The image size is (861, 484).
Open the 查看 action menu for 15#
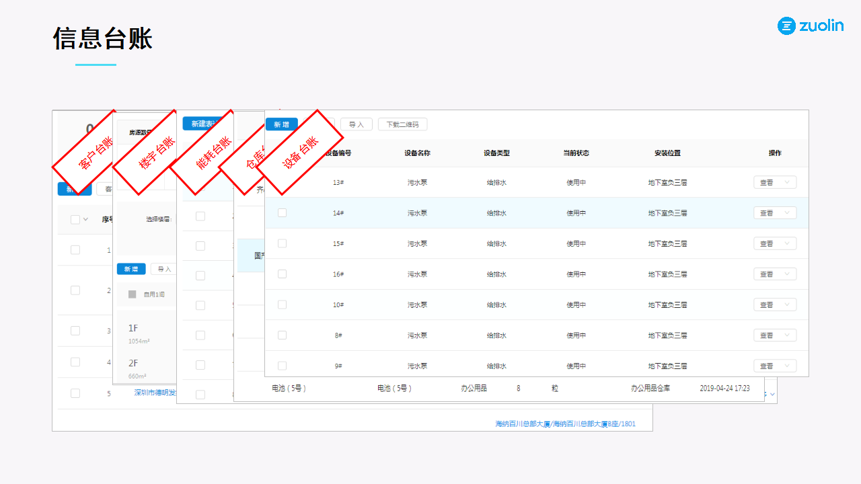775,243
